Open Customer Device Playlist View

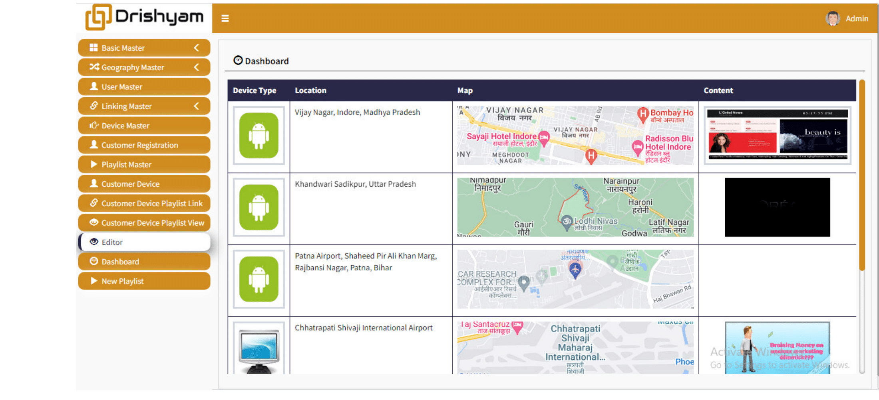point(144,223)
